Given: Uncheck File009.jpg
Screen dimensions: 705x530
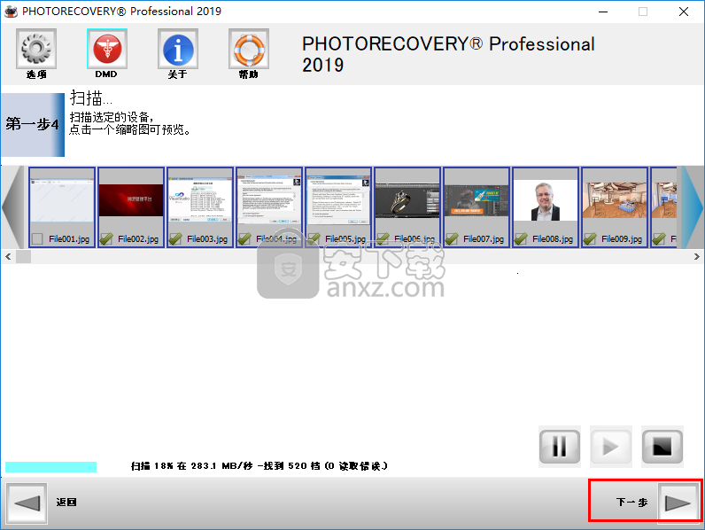Looking at the screenshot, I should click(590, 238).
